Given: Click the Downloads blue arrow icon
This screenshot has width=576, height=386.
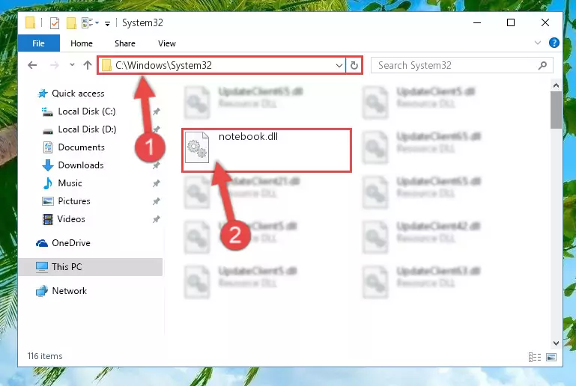Looking at the screenshot, I should click(48, 165).
